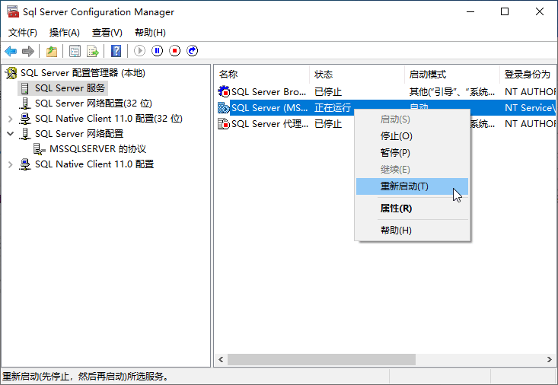Click 已停止 status of SQL Server Bro...
Image resolution: width=558 pixels, height=385 pixels.
click(328, 92)
